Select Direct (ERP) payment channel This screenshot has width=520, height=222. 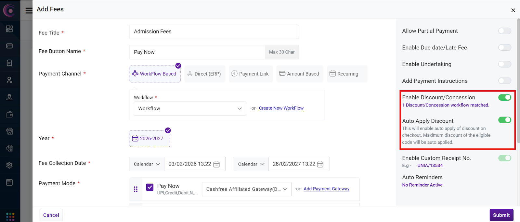(x=204, y=74)
